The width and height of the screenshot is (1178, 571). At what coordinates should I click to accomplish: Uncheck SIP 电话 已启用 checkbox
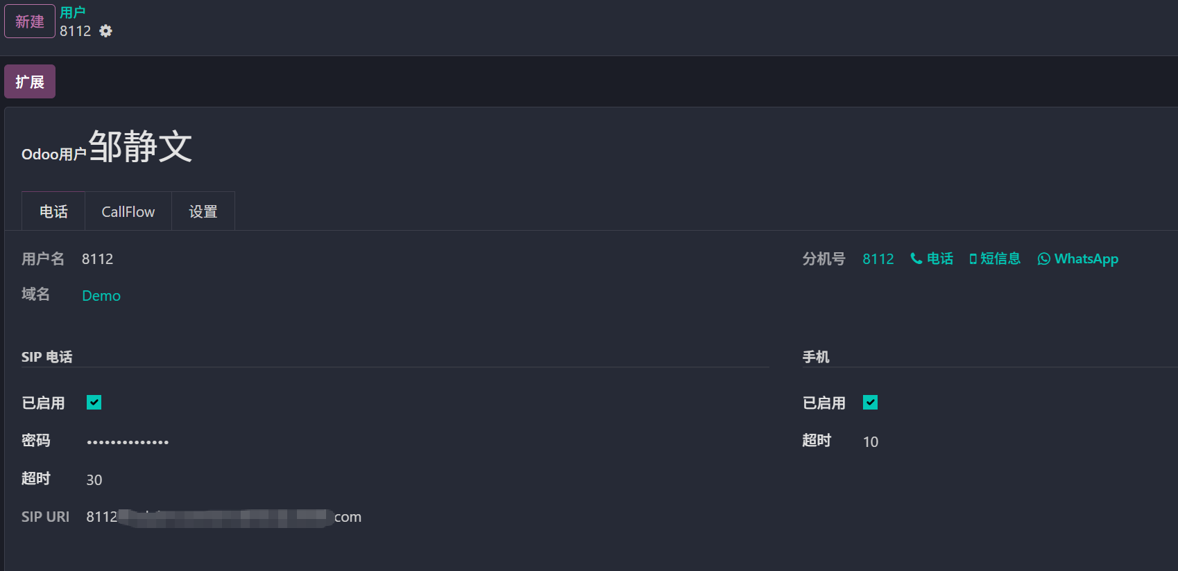(94, 403)
